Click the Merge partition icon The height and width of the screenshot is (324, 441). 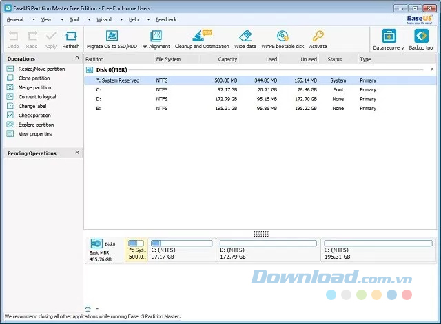click(x=10, y=87)
